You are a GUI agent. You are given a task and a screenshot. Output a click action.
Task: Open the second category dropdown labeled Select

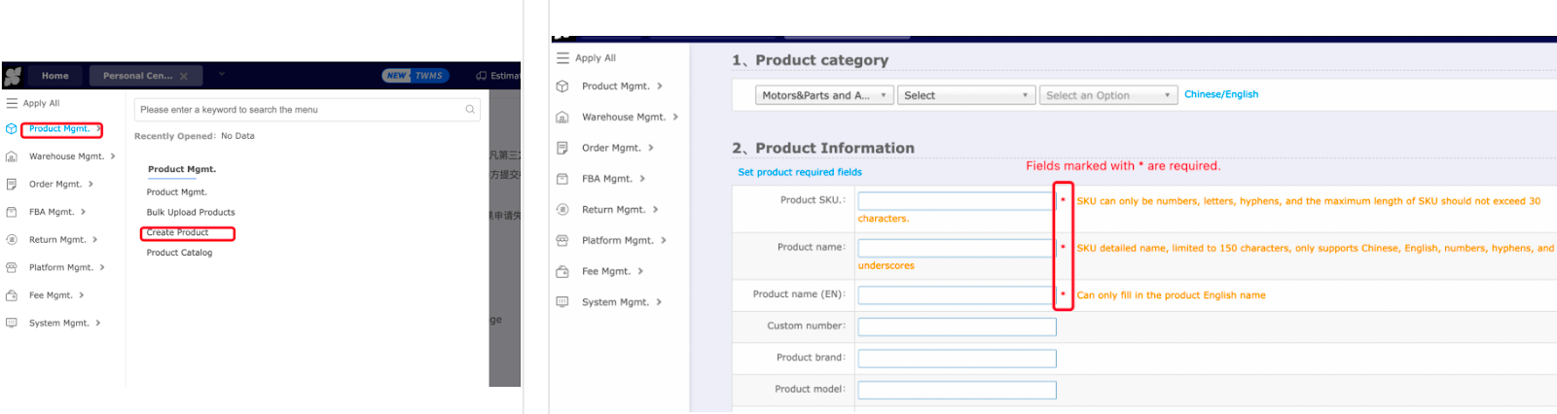965,95
